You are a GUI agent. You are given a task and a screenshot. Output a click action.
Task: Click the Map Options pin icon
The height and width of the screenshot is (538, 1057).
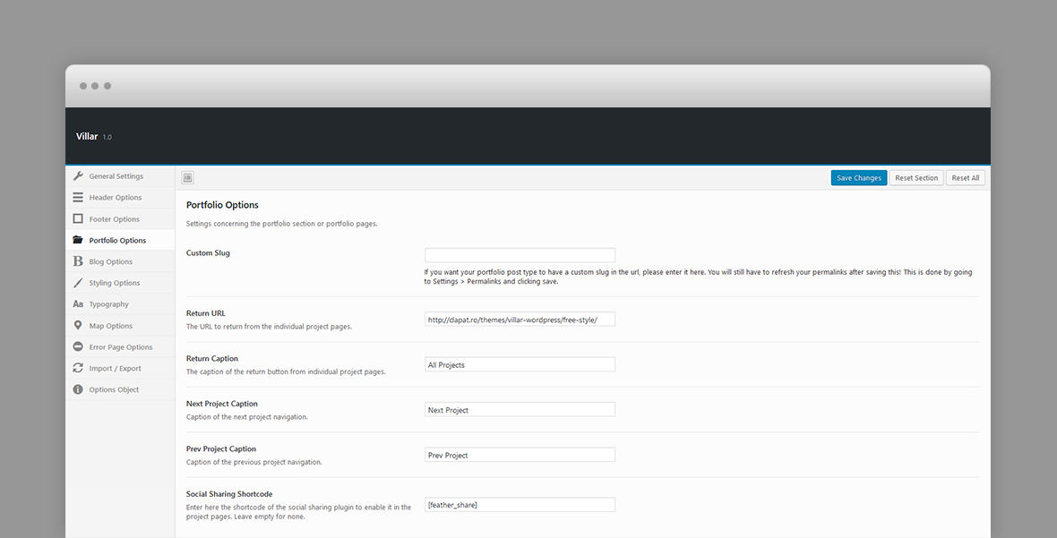click(x=78, y=325)
